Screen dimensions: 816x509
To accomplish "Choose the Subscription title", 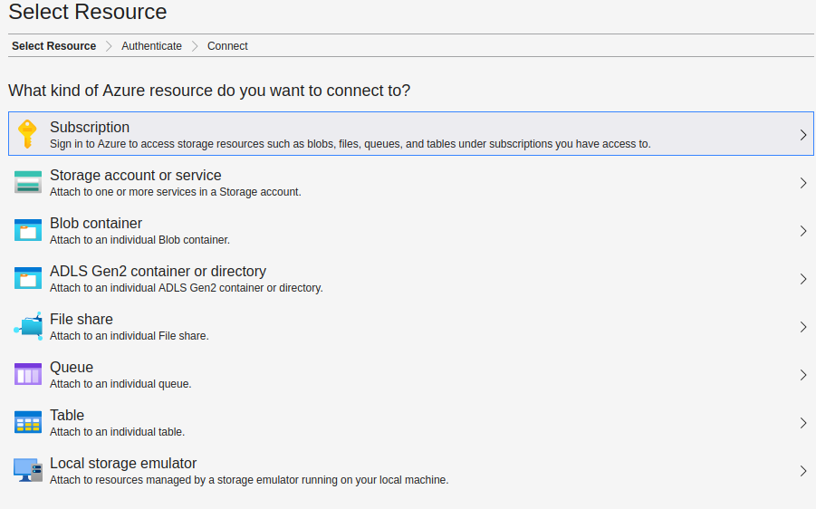I will pyautogui.click(x=90, y=127).
